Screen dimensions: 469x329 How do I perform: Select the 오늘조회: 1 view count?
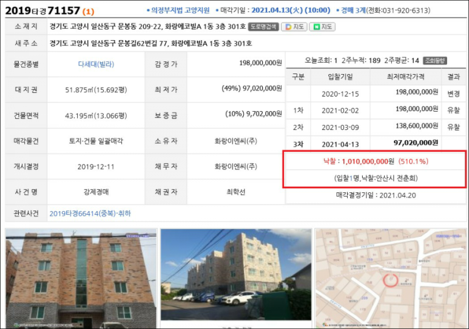click(x=321, y=61)
